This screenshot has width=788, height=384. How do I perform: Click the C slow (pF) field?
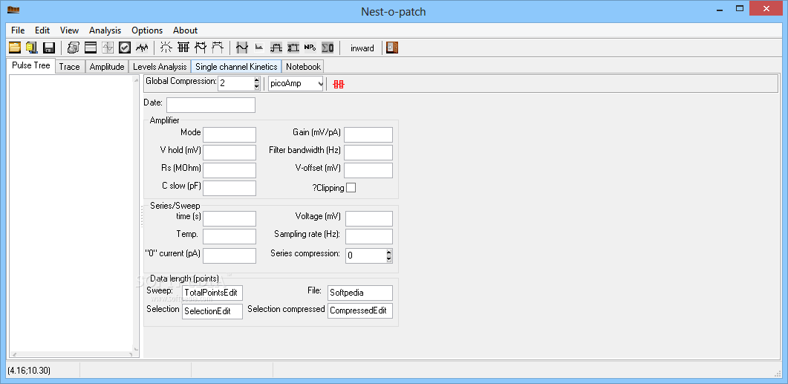(x=229, y=187)
